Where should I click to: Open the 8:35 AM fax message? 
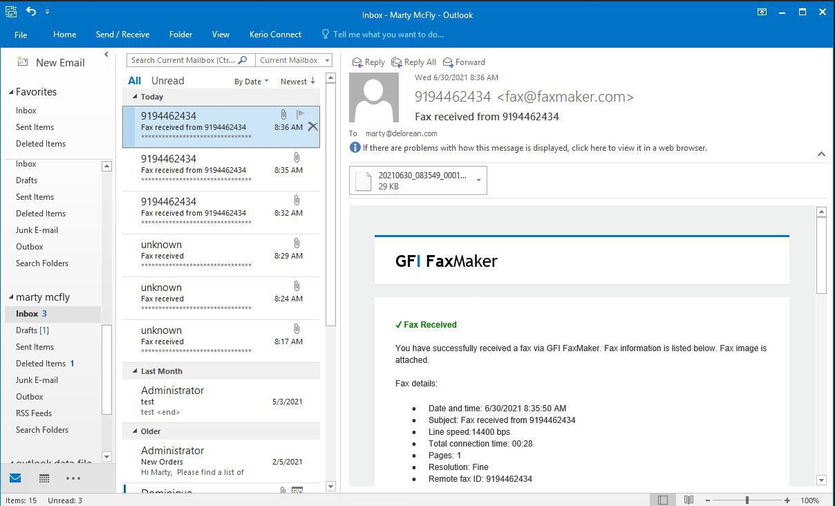221,169
